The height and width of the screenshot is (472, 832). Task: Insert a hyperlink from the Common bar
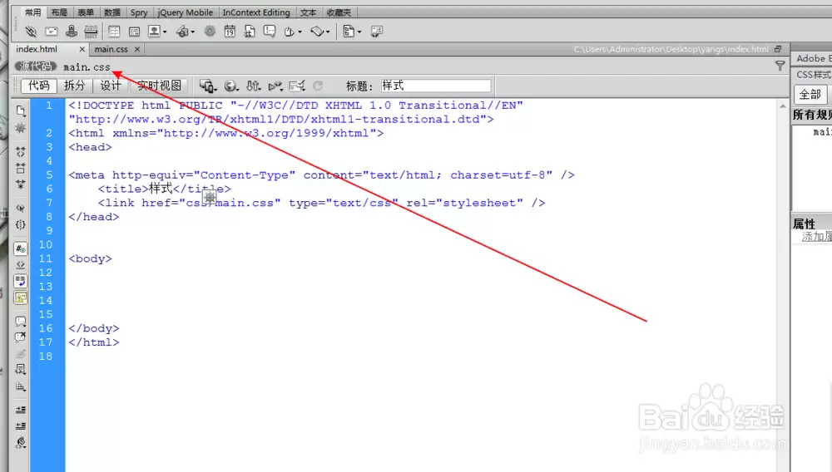click(x=31, y=32)
